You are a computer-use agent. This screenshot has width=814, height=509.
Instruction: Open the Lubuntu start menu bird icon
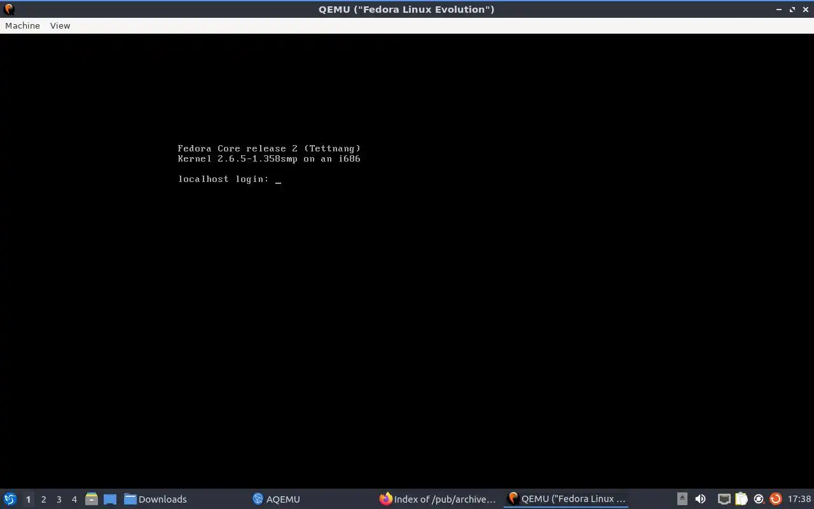point(10,499)
